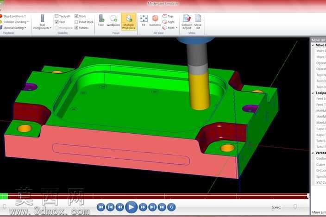The width and height of the screenshot is (326, 217).
Task: Select the Move List tab at bottom
Action: click(319, 212)
